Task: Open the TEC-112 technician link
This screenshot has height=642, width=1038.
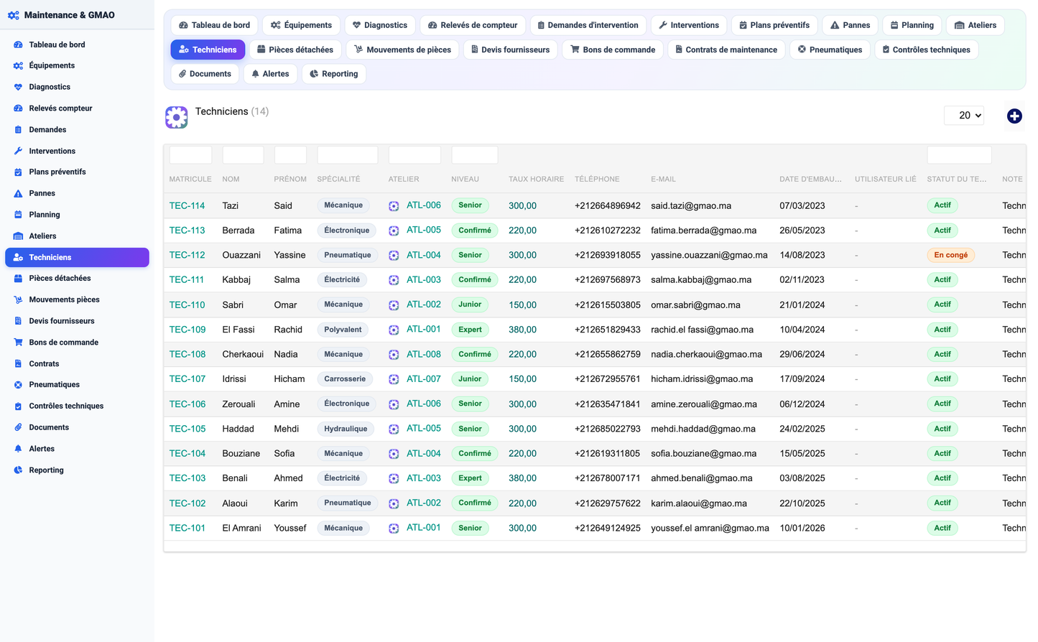Action: (187, 255)
